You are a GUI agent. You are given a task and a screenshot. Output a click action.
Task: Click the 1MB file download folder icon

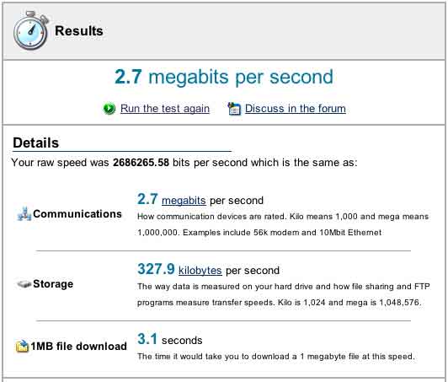click(x=22, y=347)
